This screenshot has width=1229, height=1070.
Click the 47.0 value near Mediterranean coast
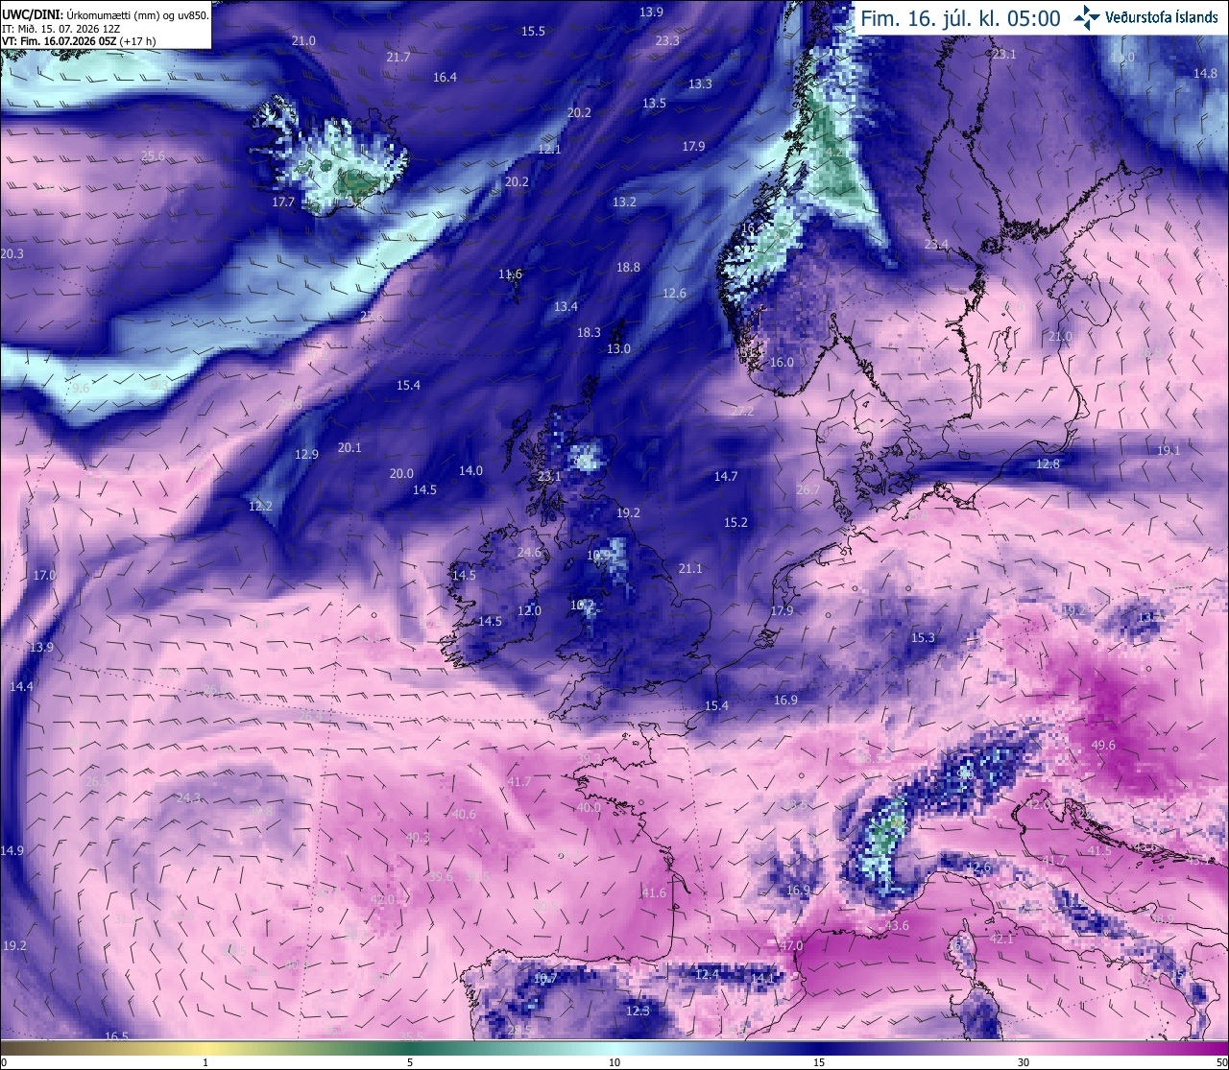click(x=790, y=945)
